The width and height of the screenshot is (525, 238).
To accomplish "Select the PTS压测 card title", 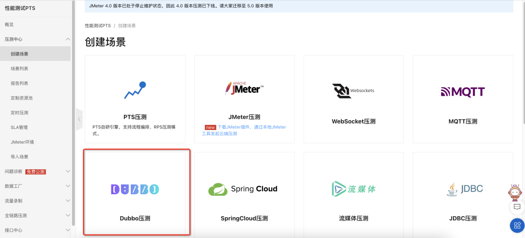I will [135, 117].
